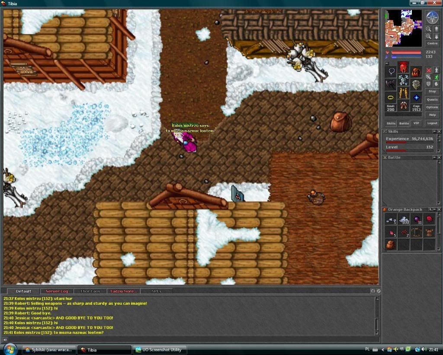Viewport: 443px width, 355px height.
Task: Toggle the Skills window button
Action: click(x=391, y=123)
